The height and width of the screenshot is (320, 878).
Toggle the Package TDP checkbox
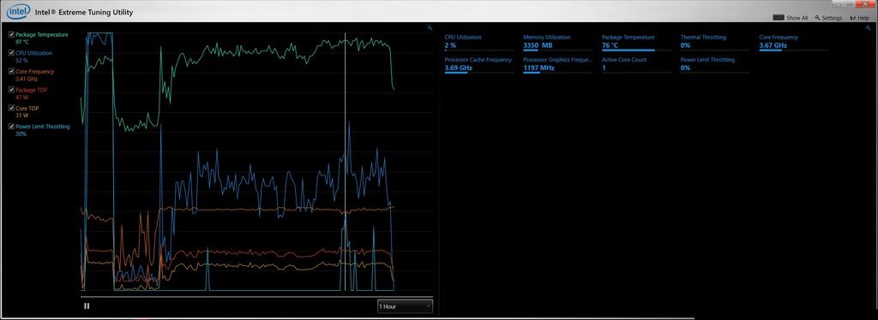click(12, 90)
